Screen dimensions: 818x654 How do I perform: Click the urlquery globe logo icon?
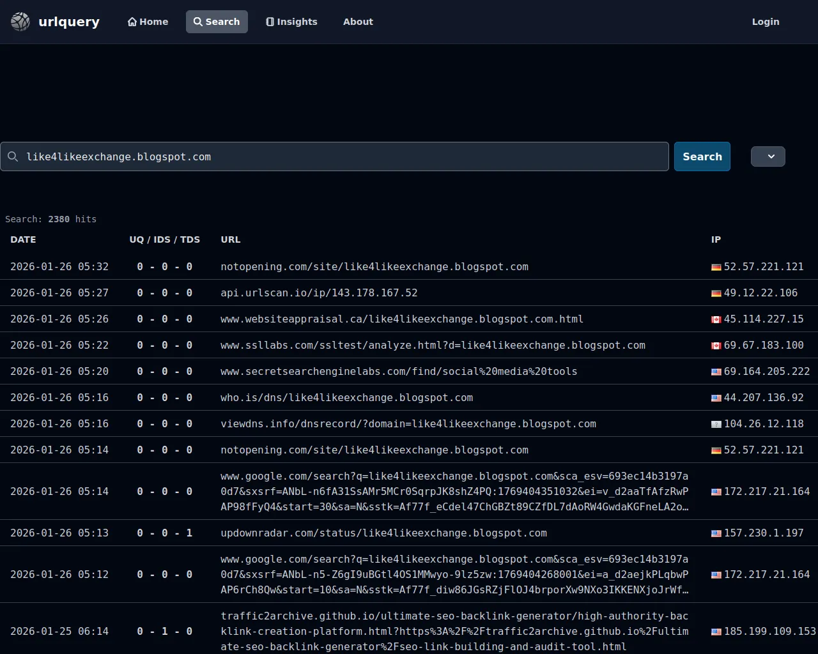coord(20,22)
